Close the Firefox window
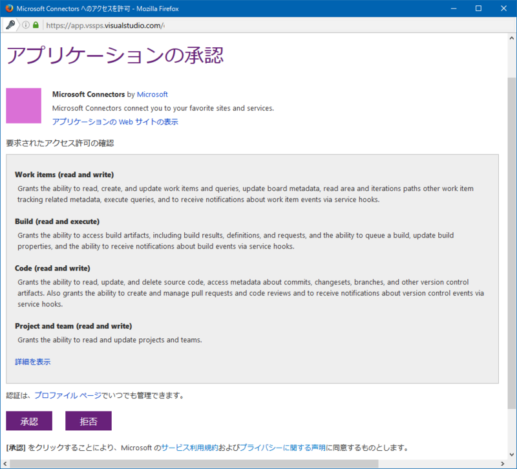This screenshot has height=469, width=517. pos(503,8)
